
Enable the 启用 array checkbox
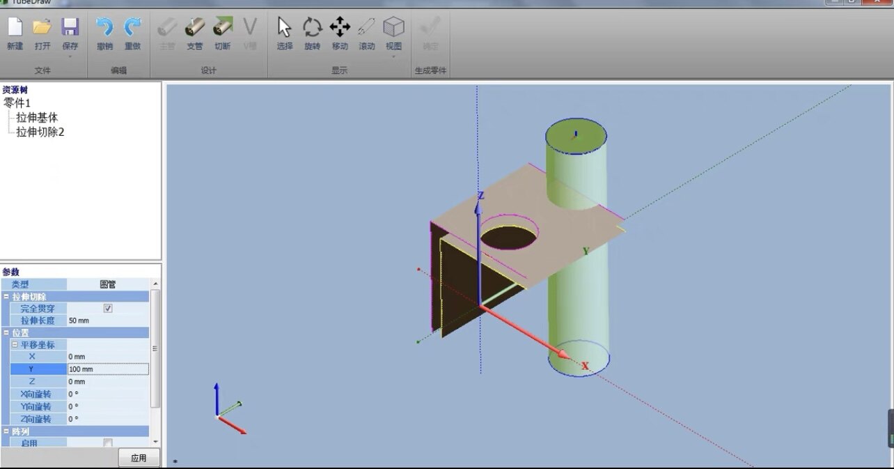[108, 443]
